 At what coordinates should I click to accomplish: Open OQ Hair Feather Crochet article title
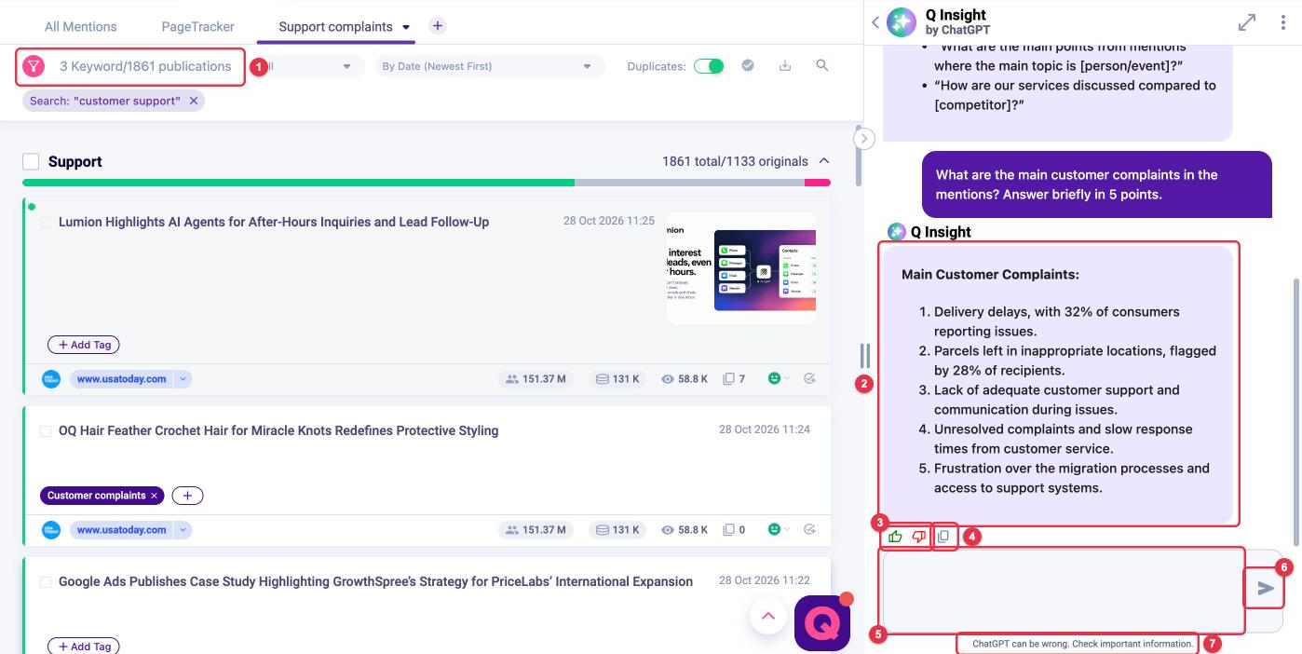(x=278, y=430)
